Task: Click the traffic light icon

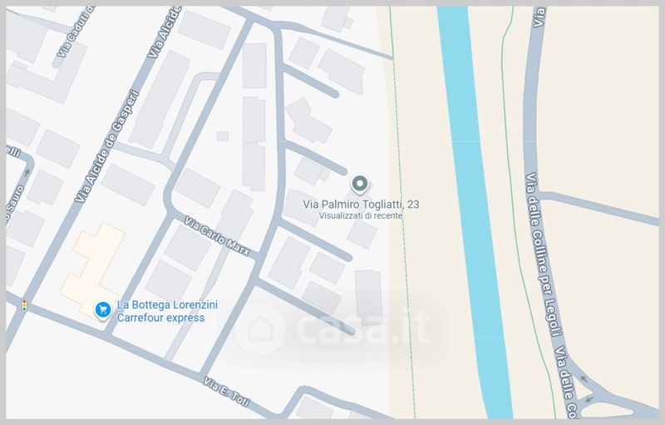Action: click(x=24, y=305)
